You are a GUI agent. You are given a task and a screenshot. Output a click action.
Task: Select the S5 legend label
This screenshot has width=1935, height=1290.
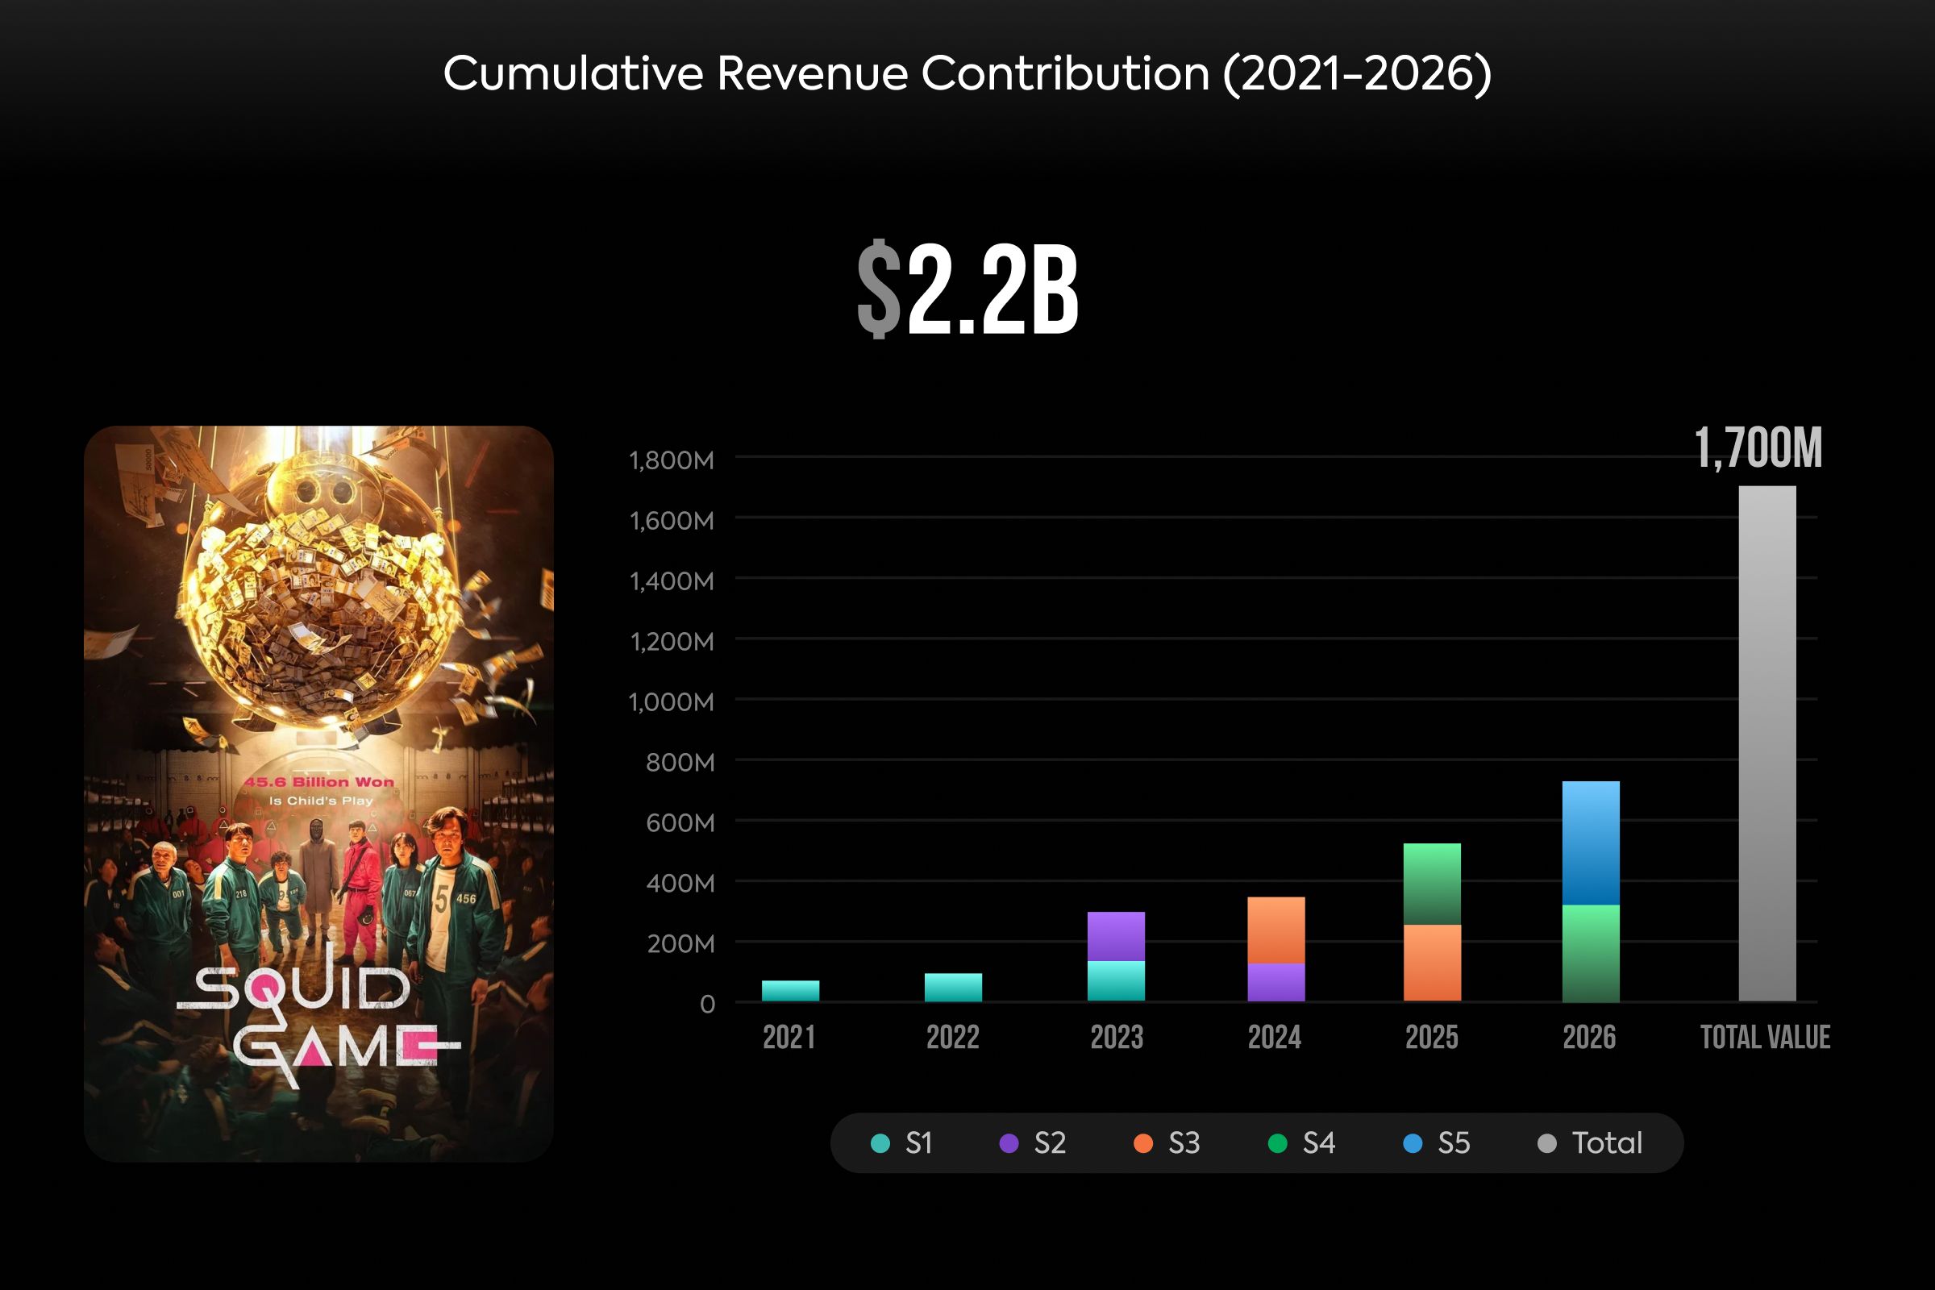(1454, 1143)
